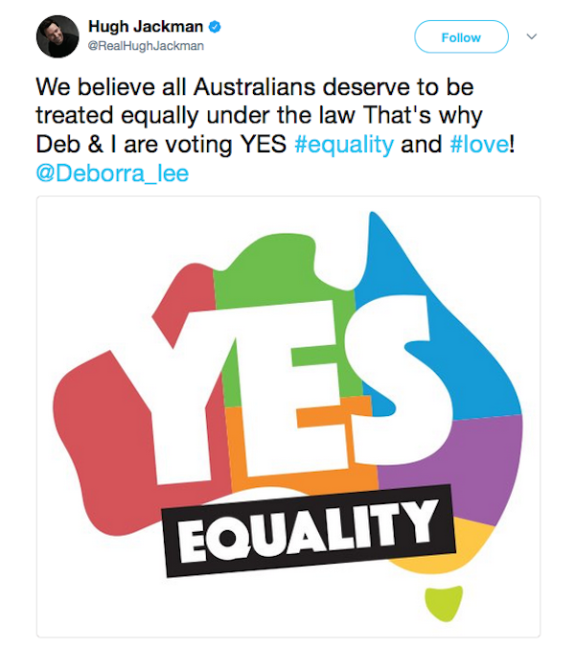575x649 pixels.
Task: Click the lime green Tasmania shape
Action: [444, 603]
